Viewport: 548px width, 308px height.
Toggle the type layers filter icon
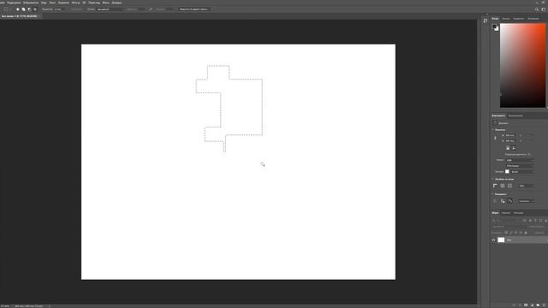point(535,221)
